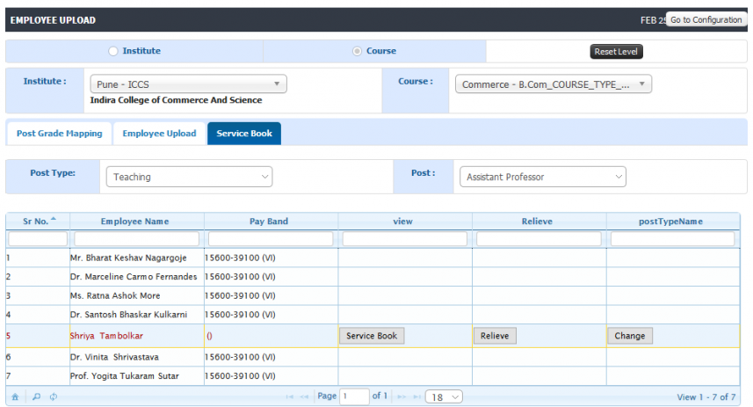The width and height of the screenshot is (753, 407).
Task: Expand the Post Type dropdown Teaching
Action: [x=189, y=177]
